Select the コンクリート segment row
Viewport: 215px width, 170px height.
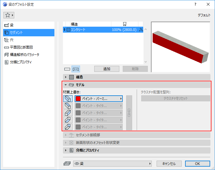[x=103, y=30]
